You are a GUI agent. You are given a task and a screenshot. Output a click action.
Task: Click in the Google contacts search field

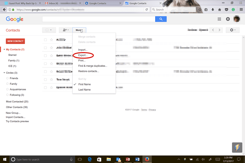[98, 19]
